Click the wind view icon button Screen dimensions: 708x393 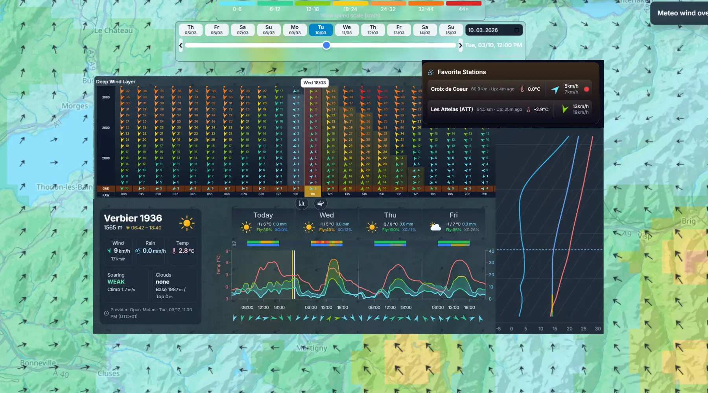coord(321,203)
